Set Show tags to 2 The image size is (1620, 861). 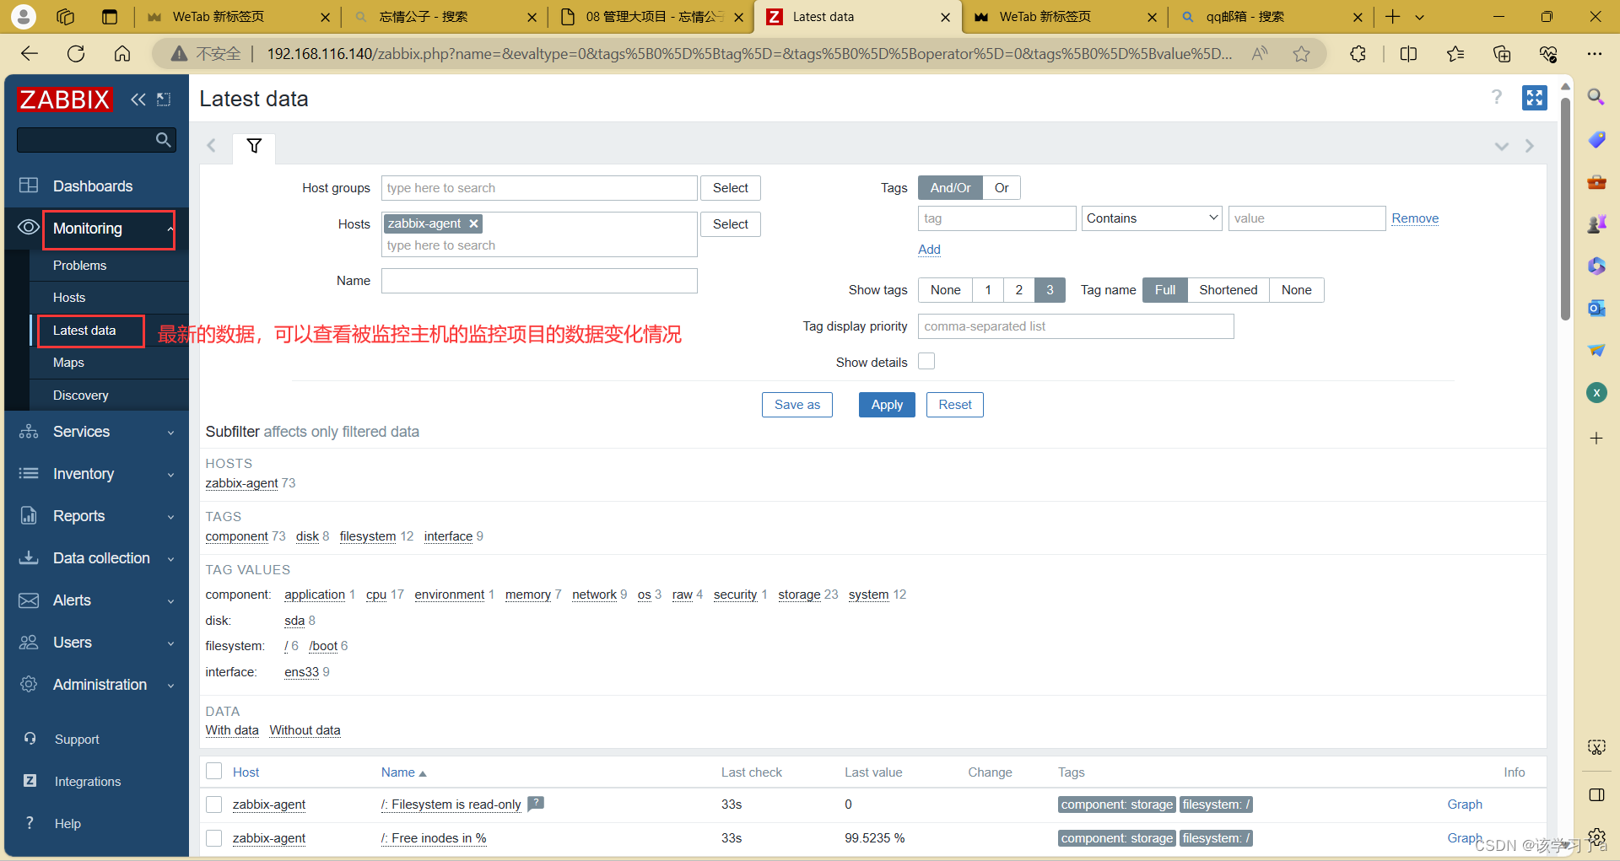pyautogui.click(x=1019, y=290)
